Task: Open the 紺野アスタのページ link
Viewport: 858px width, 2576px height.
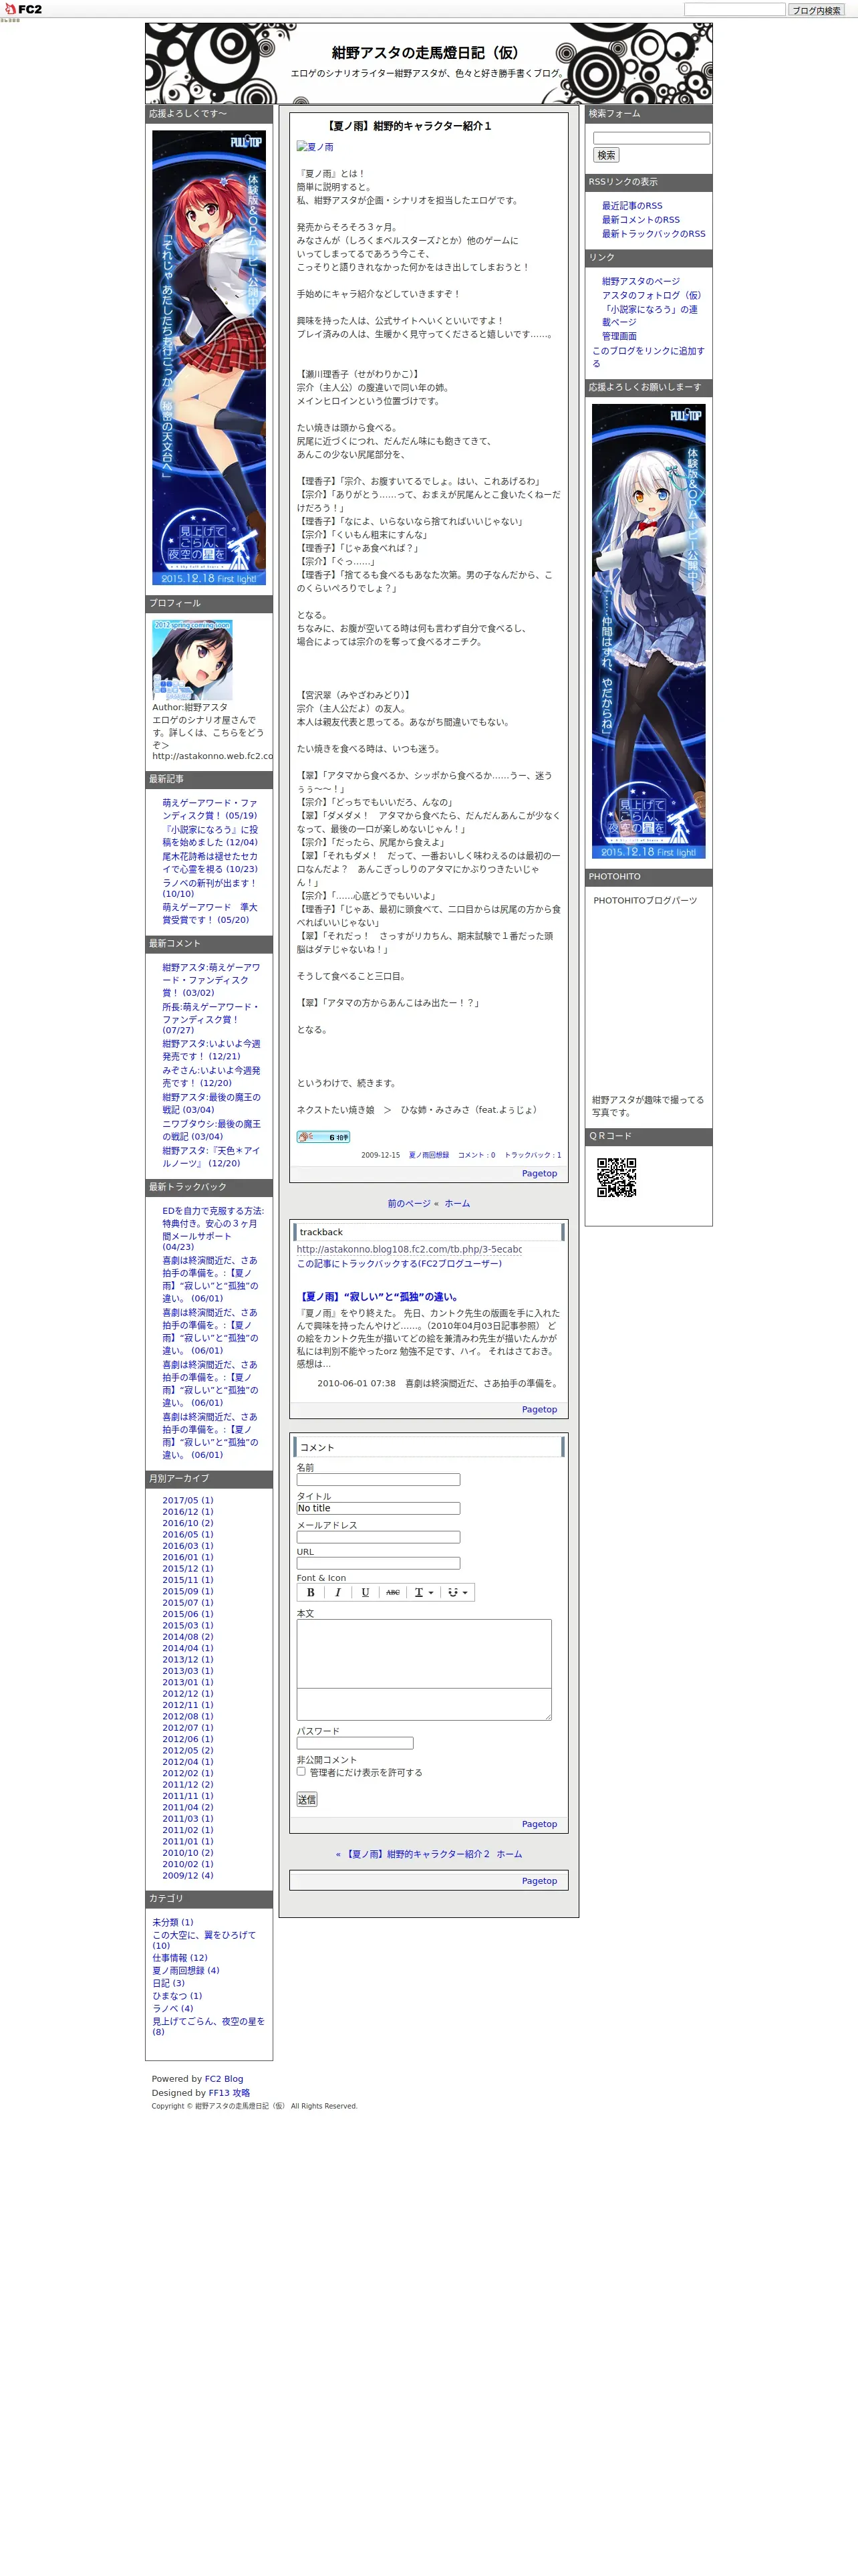Action: [640, 281]
